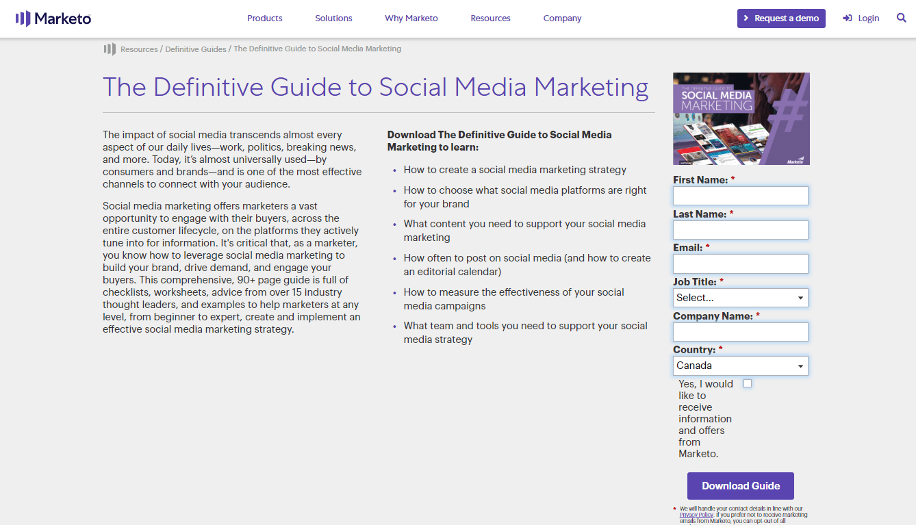Focus the First Name field

coord(741,196)
